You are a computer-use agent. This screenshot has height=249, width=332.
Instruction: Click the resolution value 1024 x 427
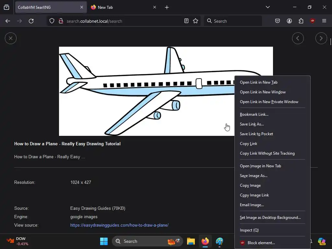81,182
